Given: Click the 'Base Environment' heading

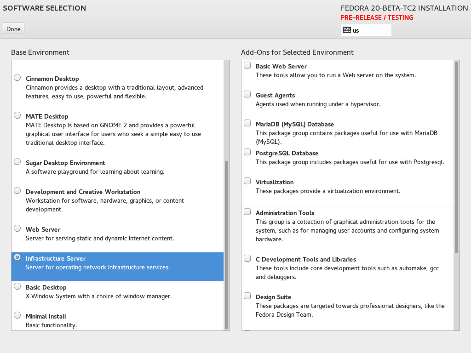Looking at the screenshot, I should click(x=40, y=52).
